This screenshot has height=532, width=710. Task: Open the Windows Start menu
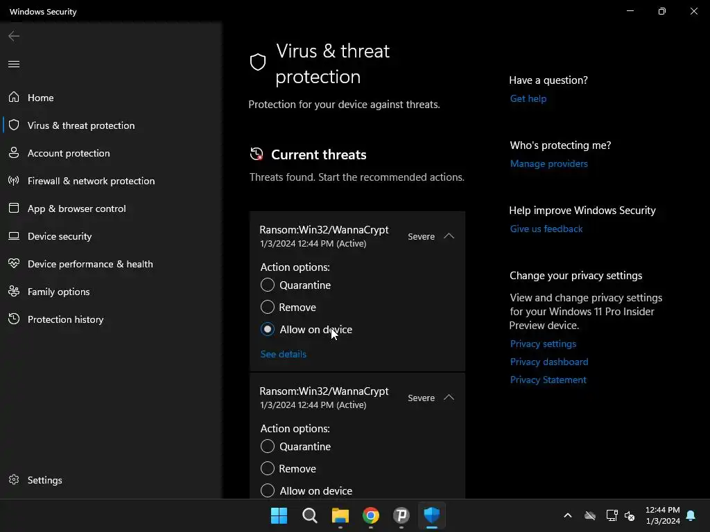pyautogui.click(x=279, y=515)
